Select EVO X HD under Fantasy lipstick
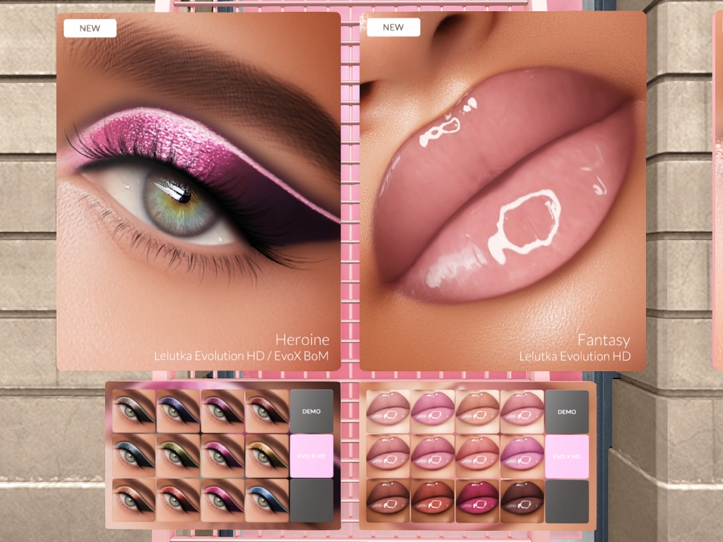723x542 pixels. click(x=566, y=456)
